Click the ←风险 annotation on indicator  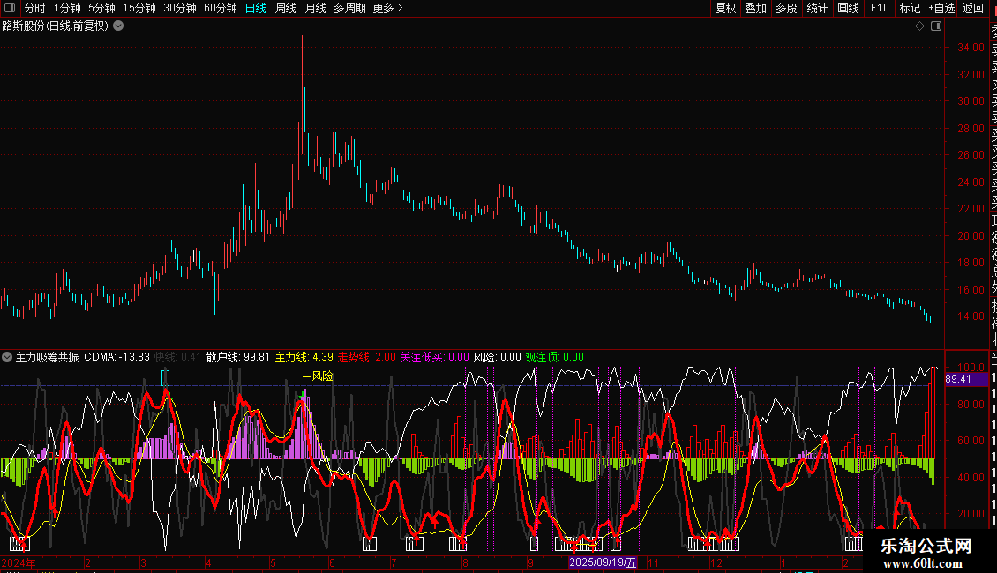(x=318, y=376)
